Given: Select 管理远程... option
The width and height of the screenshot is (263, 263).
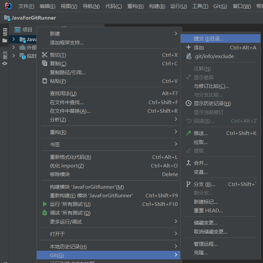Looking at the screenshot, I should click(x=220, y=244).
